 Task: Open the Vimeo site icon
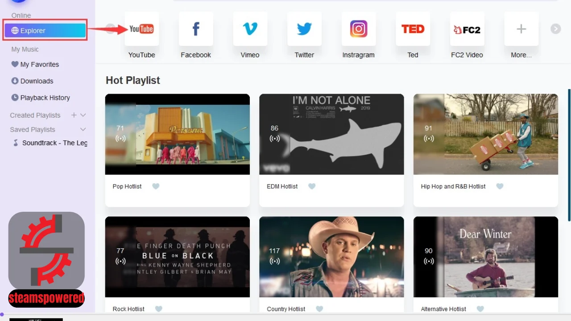[x=250, y=29]
